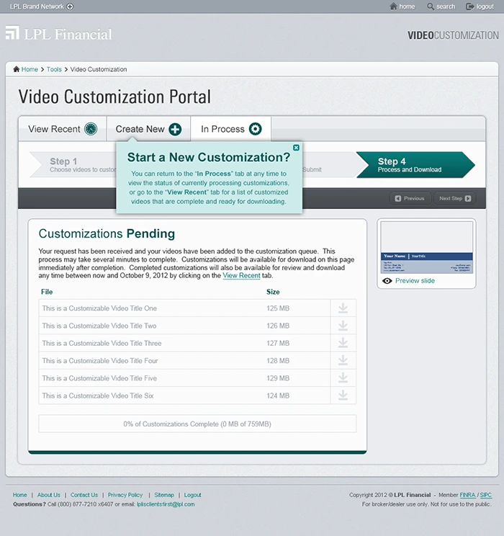The image size is (504, 536).
Task: Download Customizable Video Title Three
Action: tap(343, 343)
